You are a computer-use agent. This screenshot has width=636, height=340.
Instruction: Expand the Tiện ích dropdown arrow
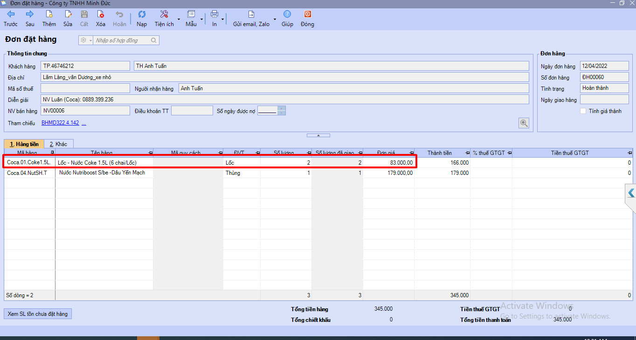click(x=179, y=20)
